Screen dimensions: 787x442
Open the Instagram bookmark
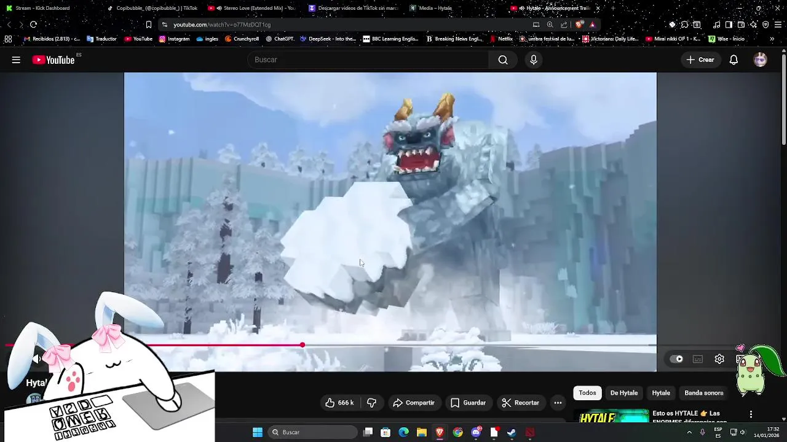tap(174, 39)
